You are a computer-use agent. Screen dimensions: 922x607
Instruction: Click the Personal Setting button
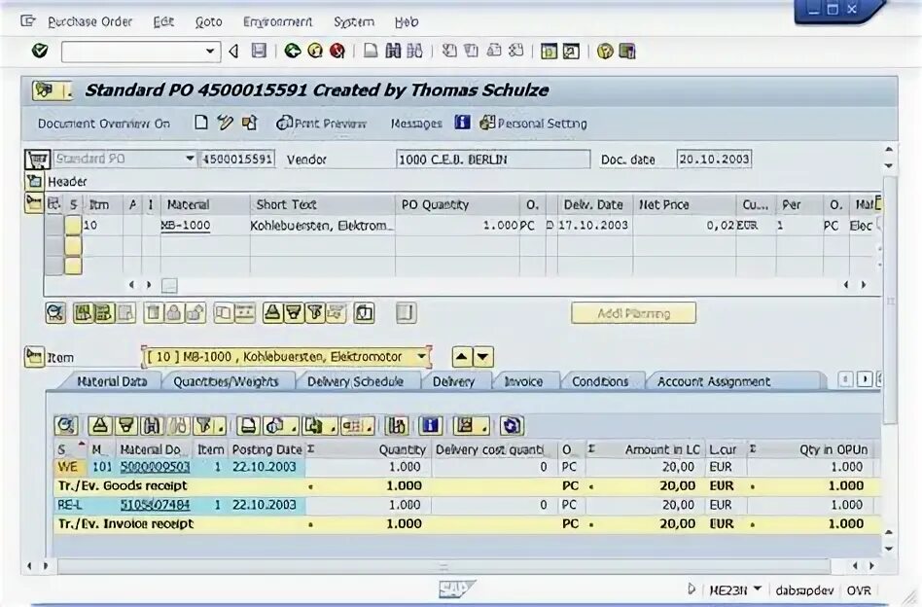click(x=534, y=124)
